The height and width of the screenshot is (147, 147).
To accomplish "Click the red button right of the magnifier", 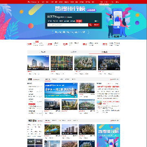I will (x=96, y=25).
